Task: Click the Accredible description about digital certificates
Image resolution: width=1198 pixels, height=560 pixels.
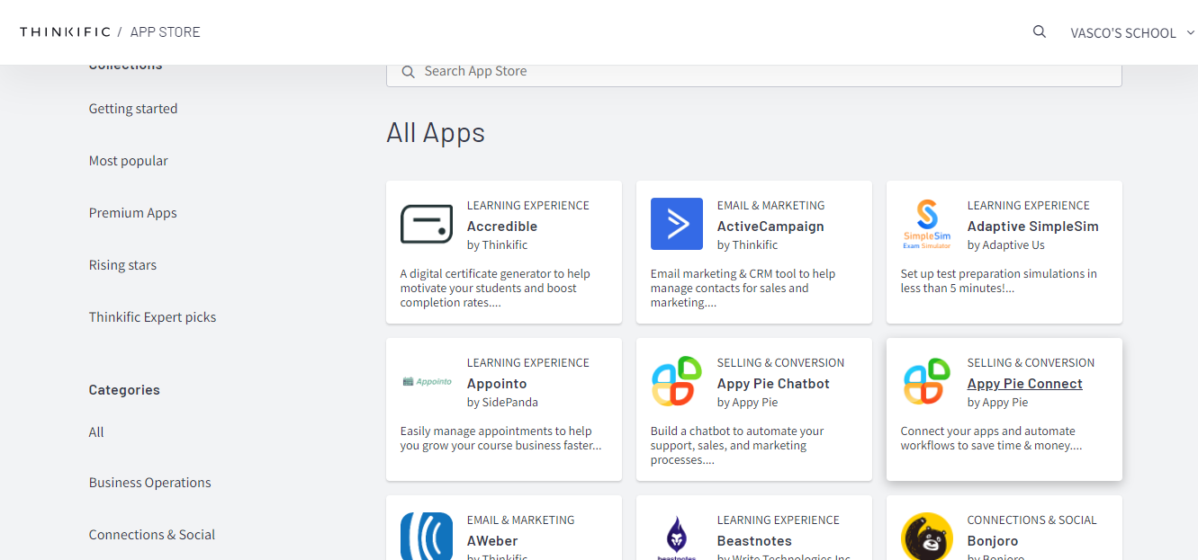Action: point(496,289)
